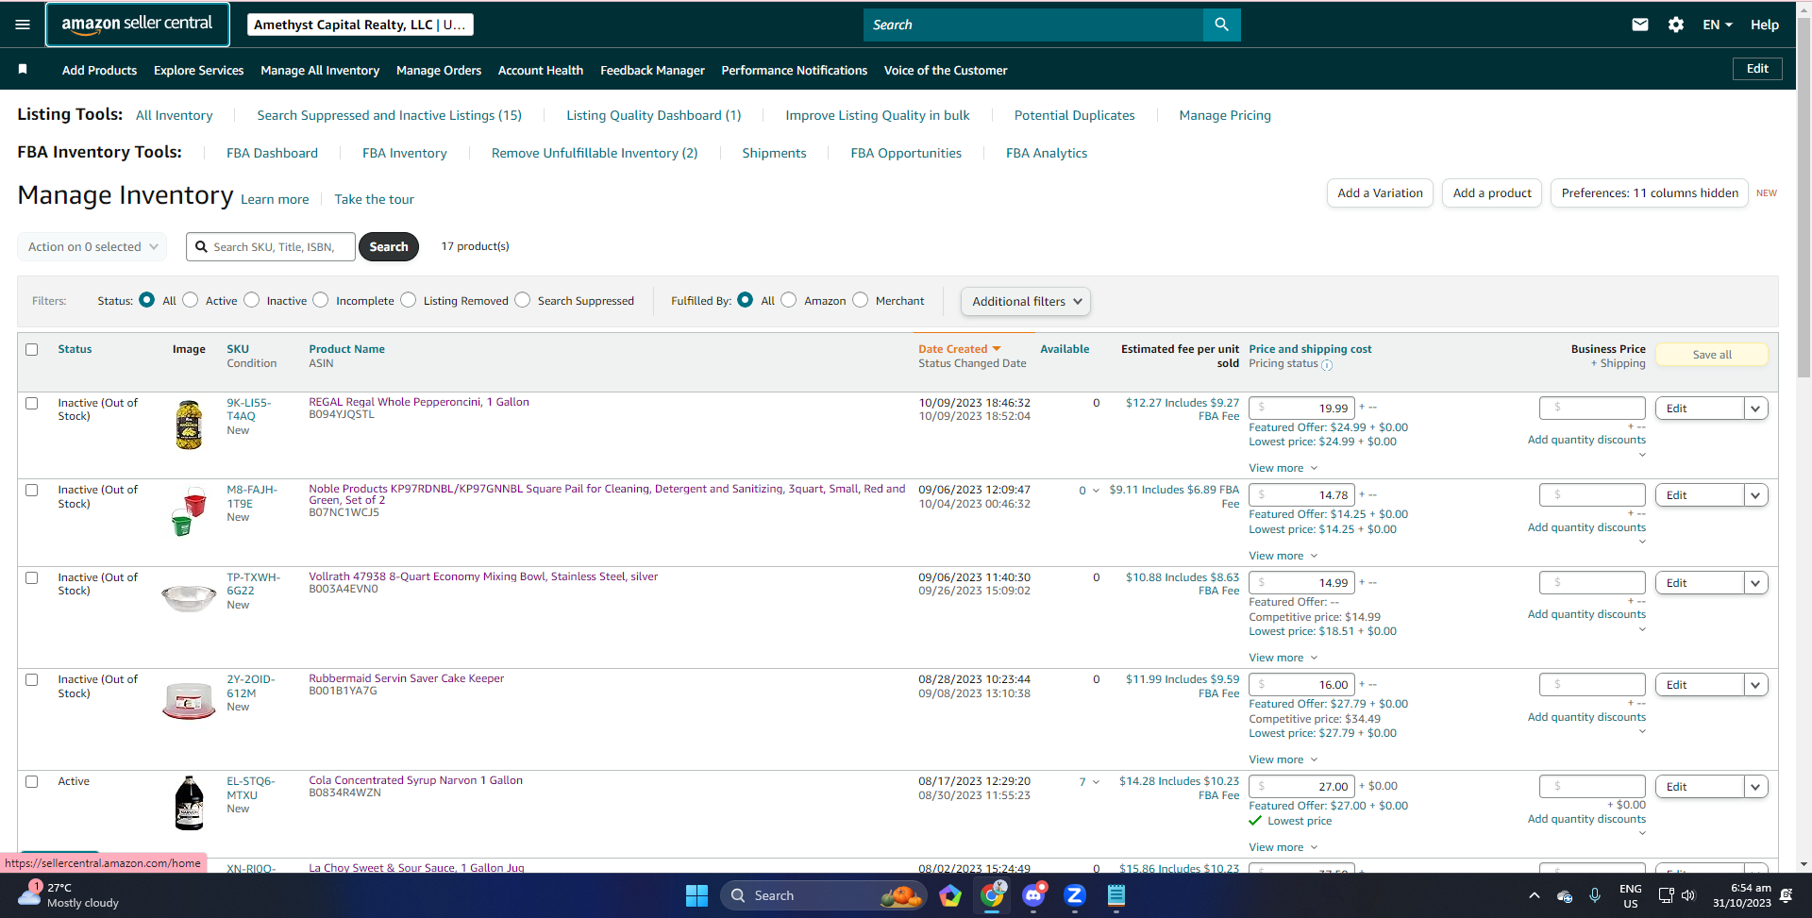The image size is (1812, 918).
Task: Click the Add a Variation button
Action: (x=1380, y=193)
